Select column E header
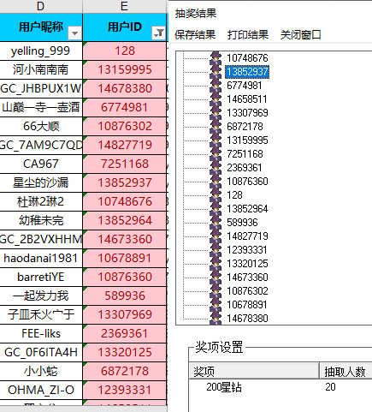This screenshot has height=412, width=372. pos(125,6)
